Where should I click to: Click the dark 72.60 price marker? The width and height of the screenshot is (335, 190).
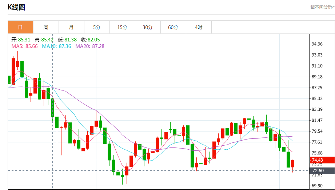point(317,171)
